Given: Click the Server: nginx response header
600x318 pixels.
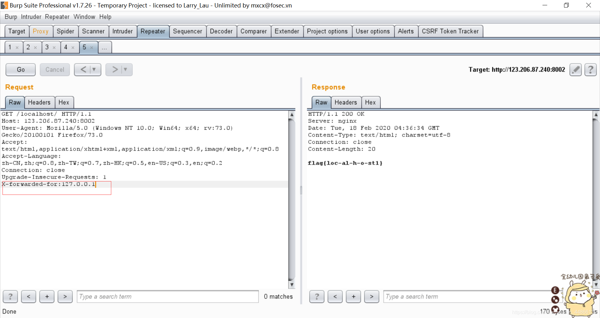Looking at the screenshot, I should (x=332, y=121).
